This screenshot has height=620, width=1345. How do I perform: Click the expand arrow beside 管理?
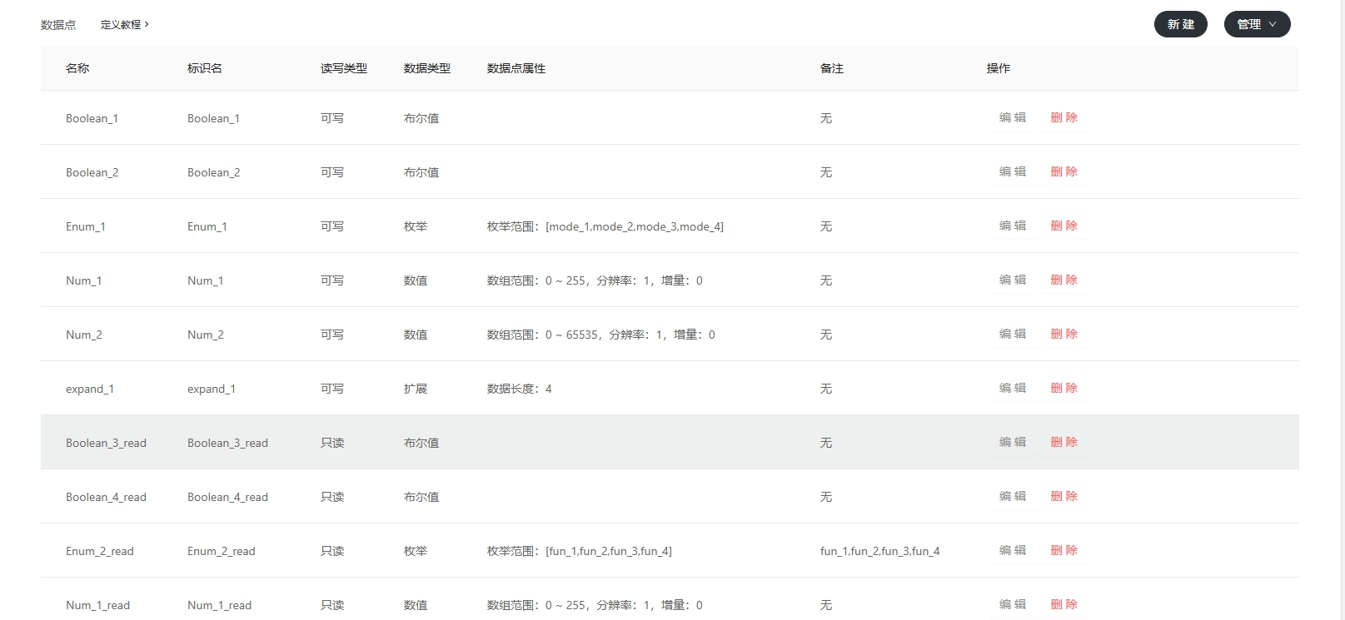click(x=1273, y=24)
